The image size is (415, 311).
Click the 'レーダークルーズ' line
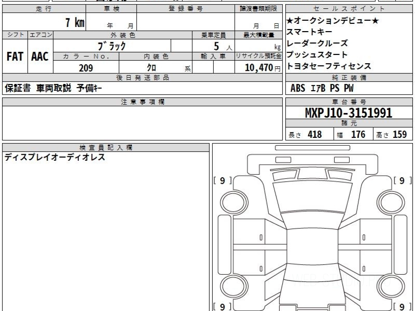(x=317, y=43)
